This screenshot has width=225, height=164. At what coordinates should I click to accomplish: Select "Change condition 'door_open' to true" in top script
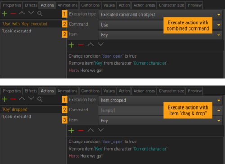point(103,56)
